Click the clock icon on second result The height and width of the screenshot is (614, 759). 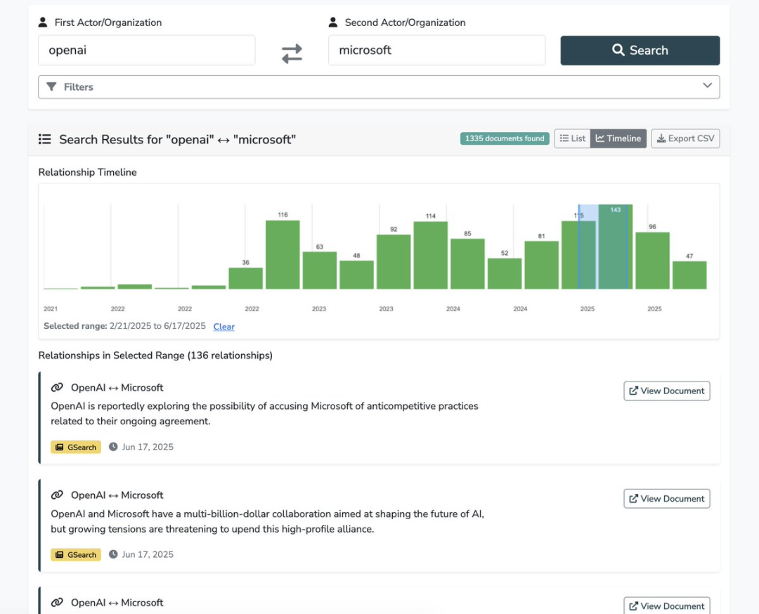pos(113,554)
